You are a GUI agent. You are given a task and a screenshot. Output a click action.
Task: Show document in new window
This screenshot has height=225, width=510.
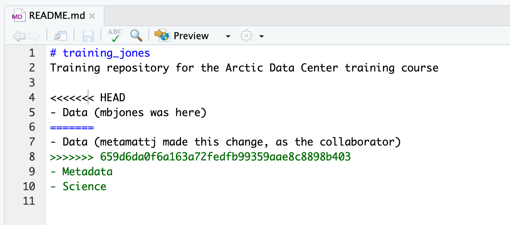click(x=61, y=36)
